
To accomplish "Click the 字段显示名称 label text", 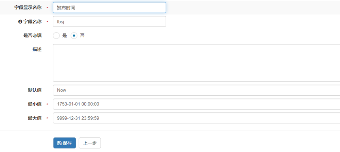I will pos(28,7).
